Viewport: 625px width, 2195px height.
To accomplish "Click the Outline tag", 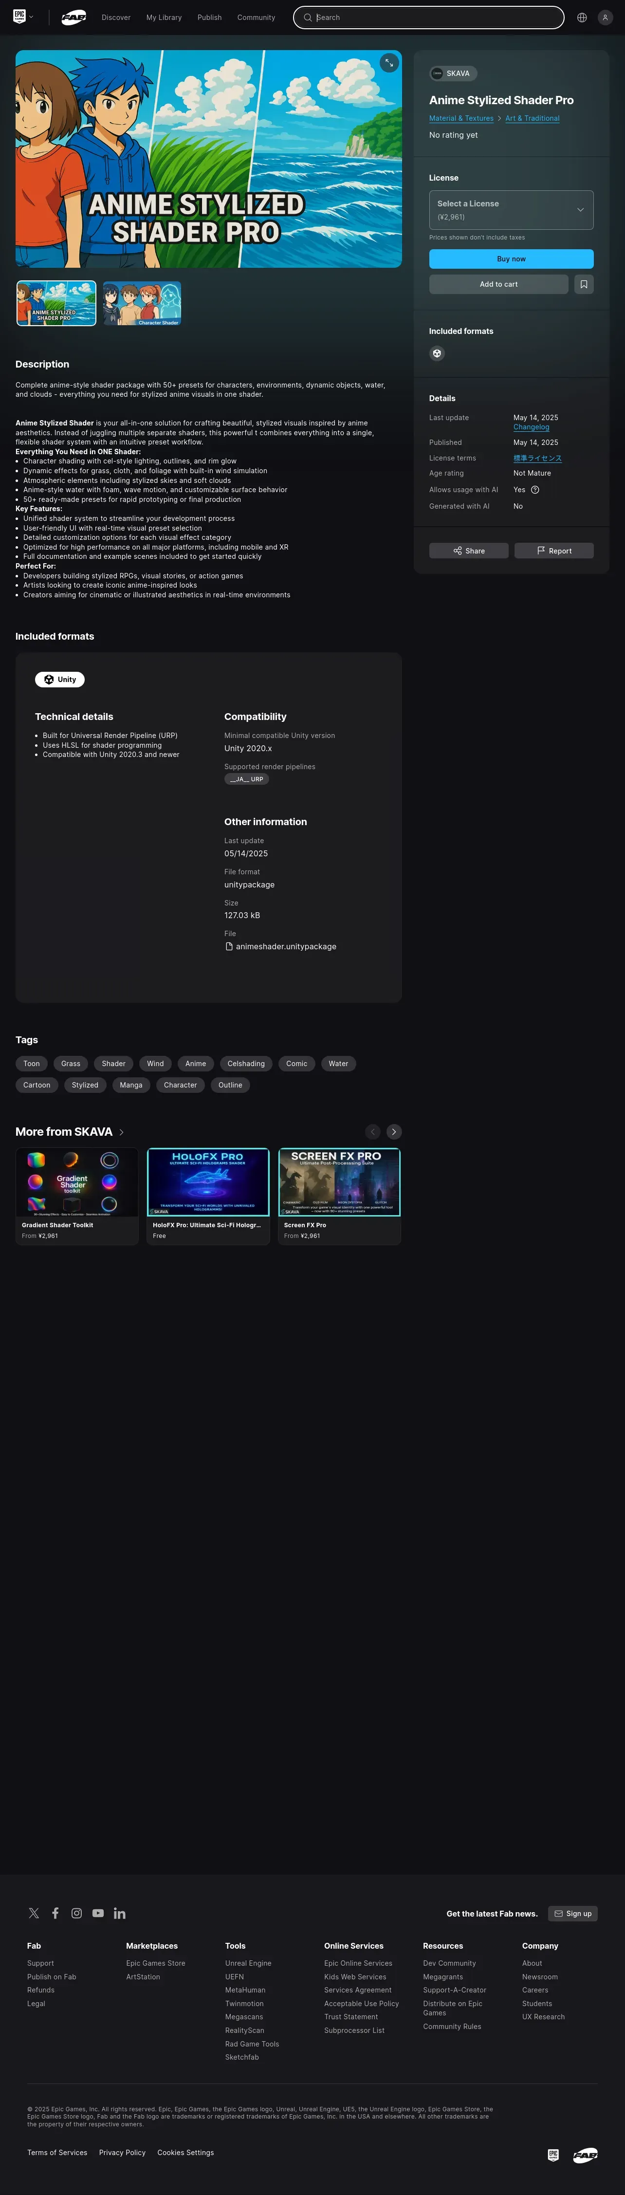I will pos(230,1085).
